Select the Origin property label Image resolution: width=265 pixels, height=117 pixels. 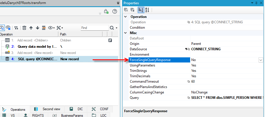135,44
